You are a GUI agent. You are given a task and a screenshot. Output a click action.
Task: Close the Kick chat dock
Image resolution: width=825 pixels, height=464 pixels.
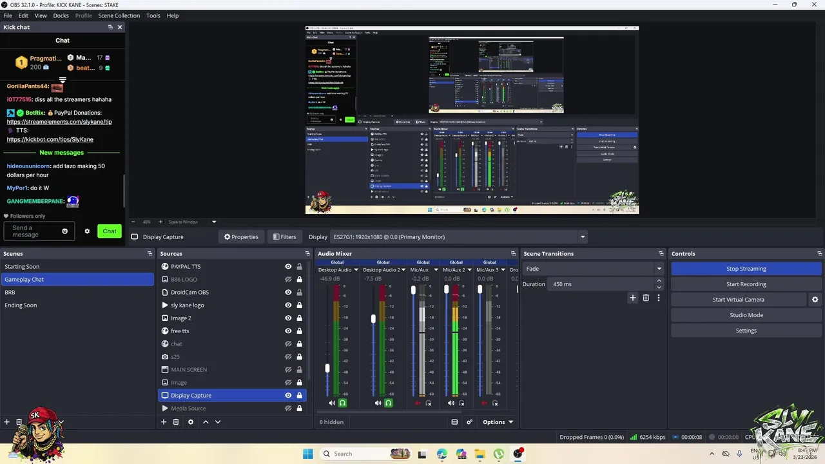(x=120, y=27)
